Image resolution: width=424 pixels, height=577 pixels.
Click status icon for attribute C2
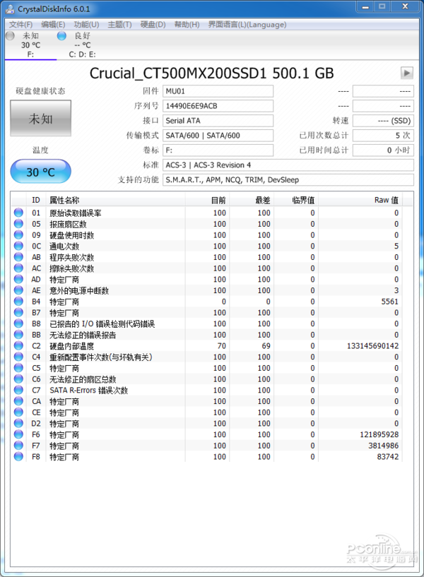click(18, 345)
